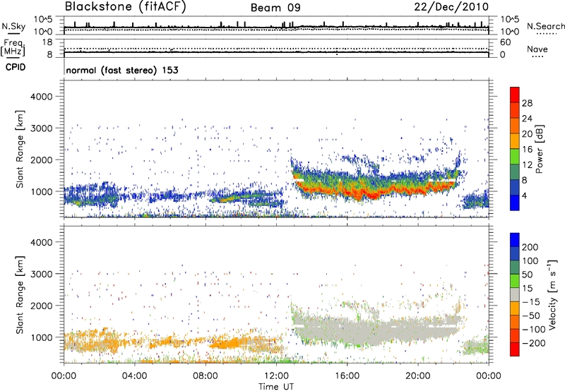Click the '200' velocity colorbar tick value
This screenshot has width=565, height=391.
tap(530, 247)
